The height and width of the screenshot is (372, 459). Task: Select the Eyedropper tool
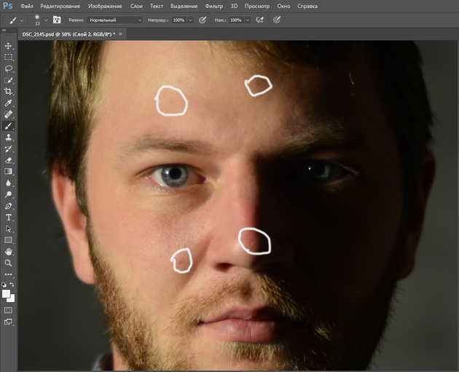(x=8, y=103)
